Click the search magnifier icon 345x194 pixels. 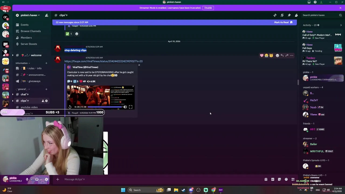(x=340, y=15)
